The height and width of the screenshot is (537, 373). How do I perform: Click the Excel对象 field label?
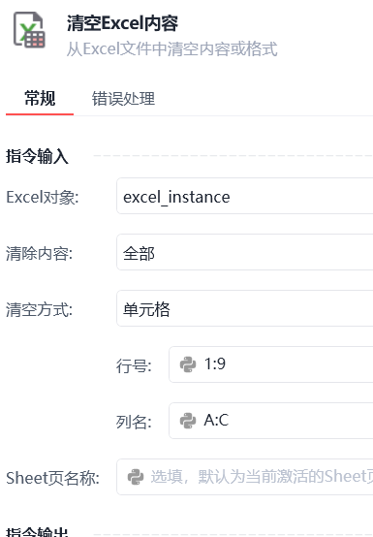pyautogui.click(x=43, y=198)
